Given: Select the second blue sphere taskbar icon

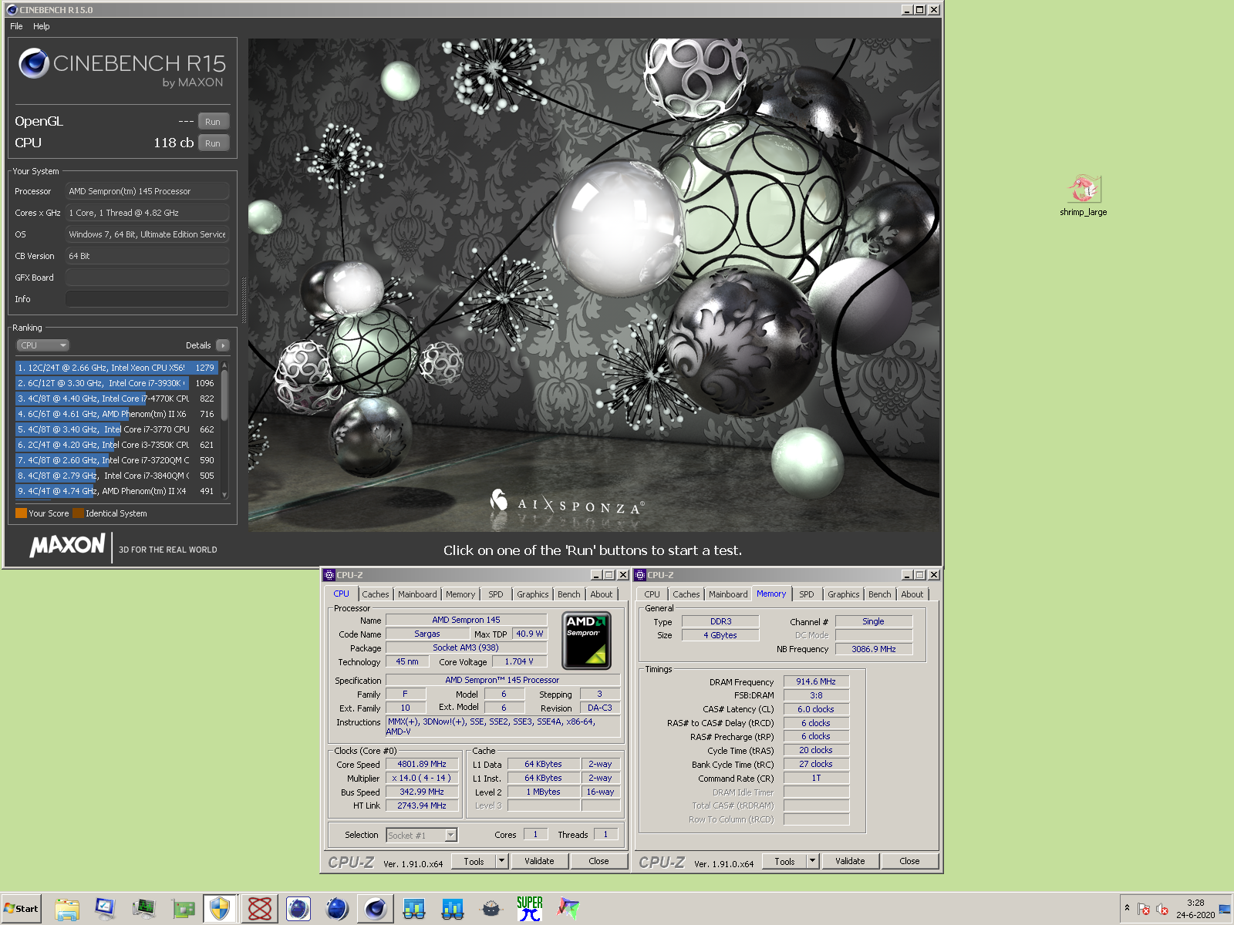Looking at the screenshot, I should (337, 909).
